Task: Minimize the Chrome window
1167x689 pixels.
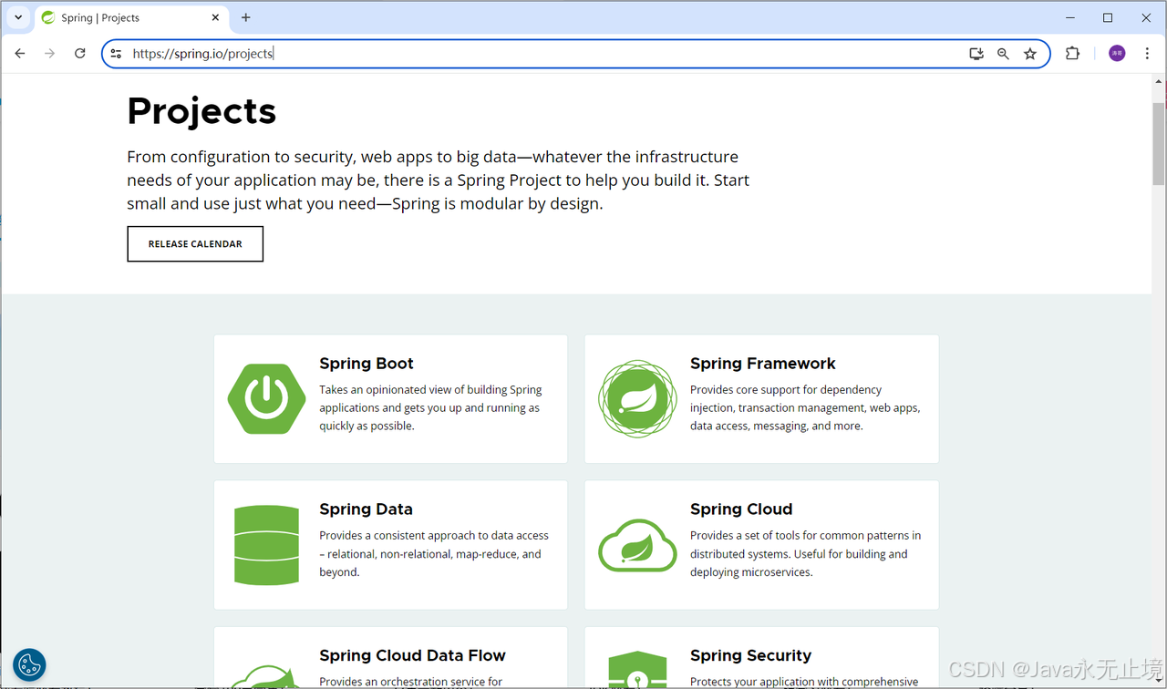Action: tap(1069, 17)
